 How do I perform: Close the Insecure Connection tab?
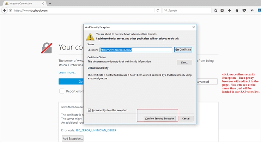coord(43,3)
